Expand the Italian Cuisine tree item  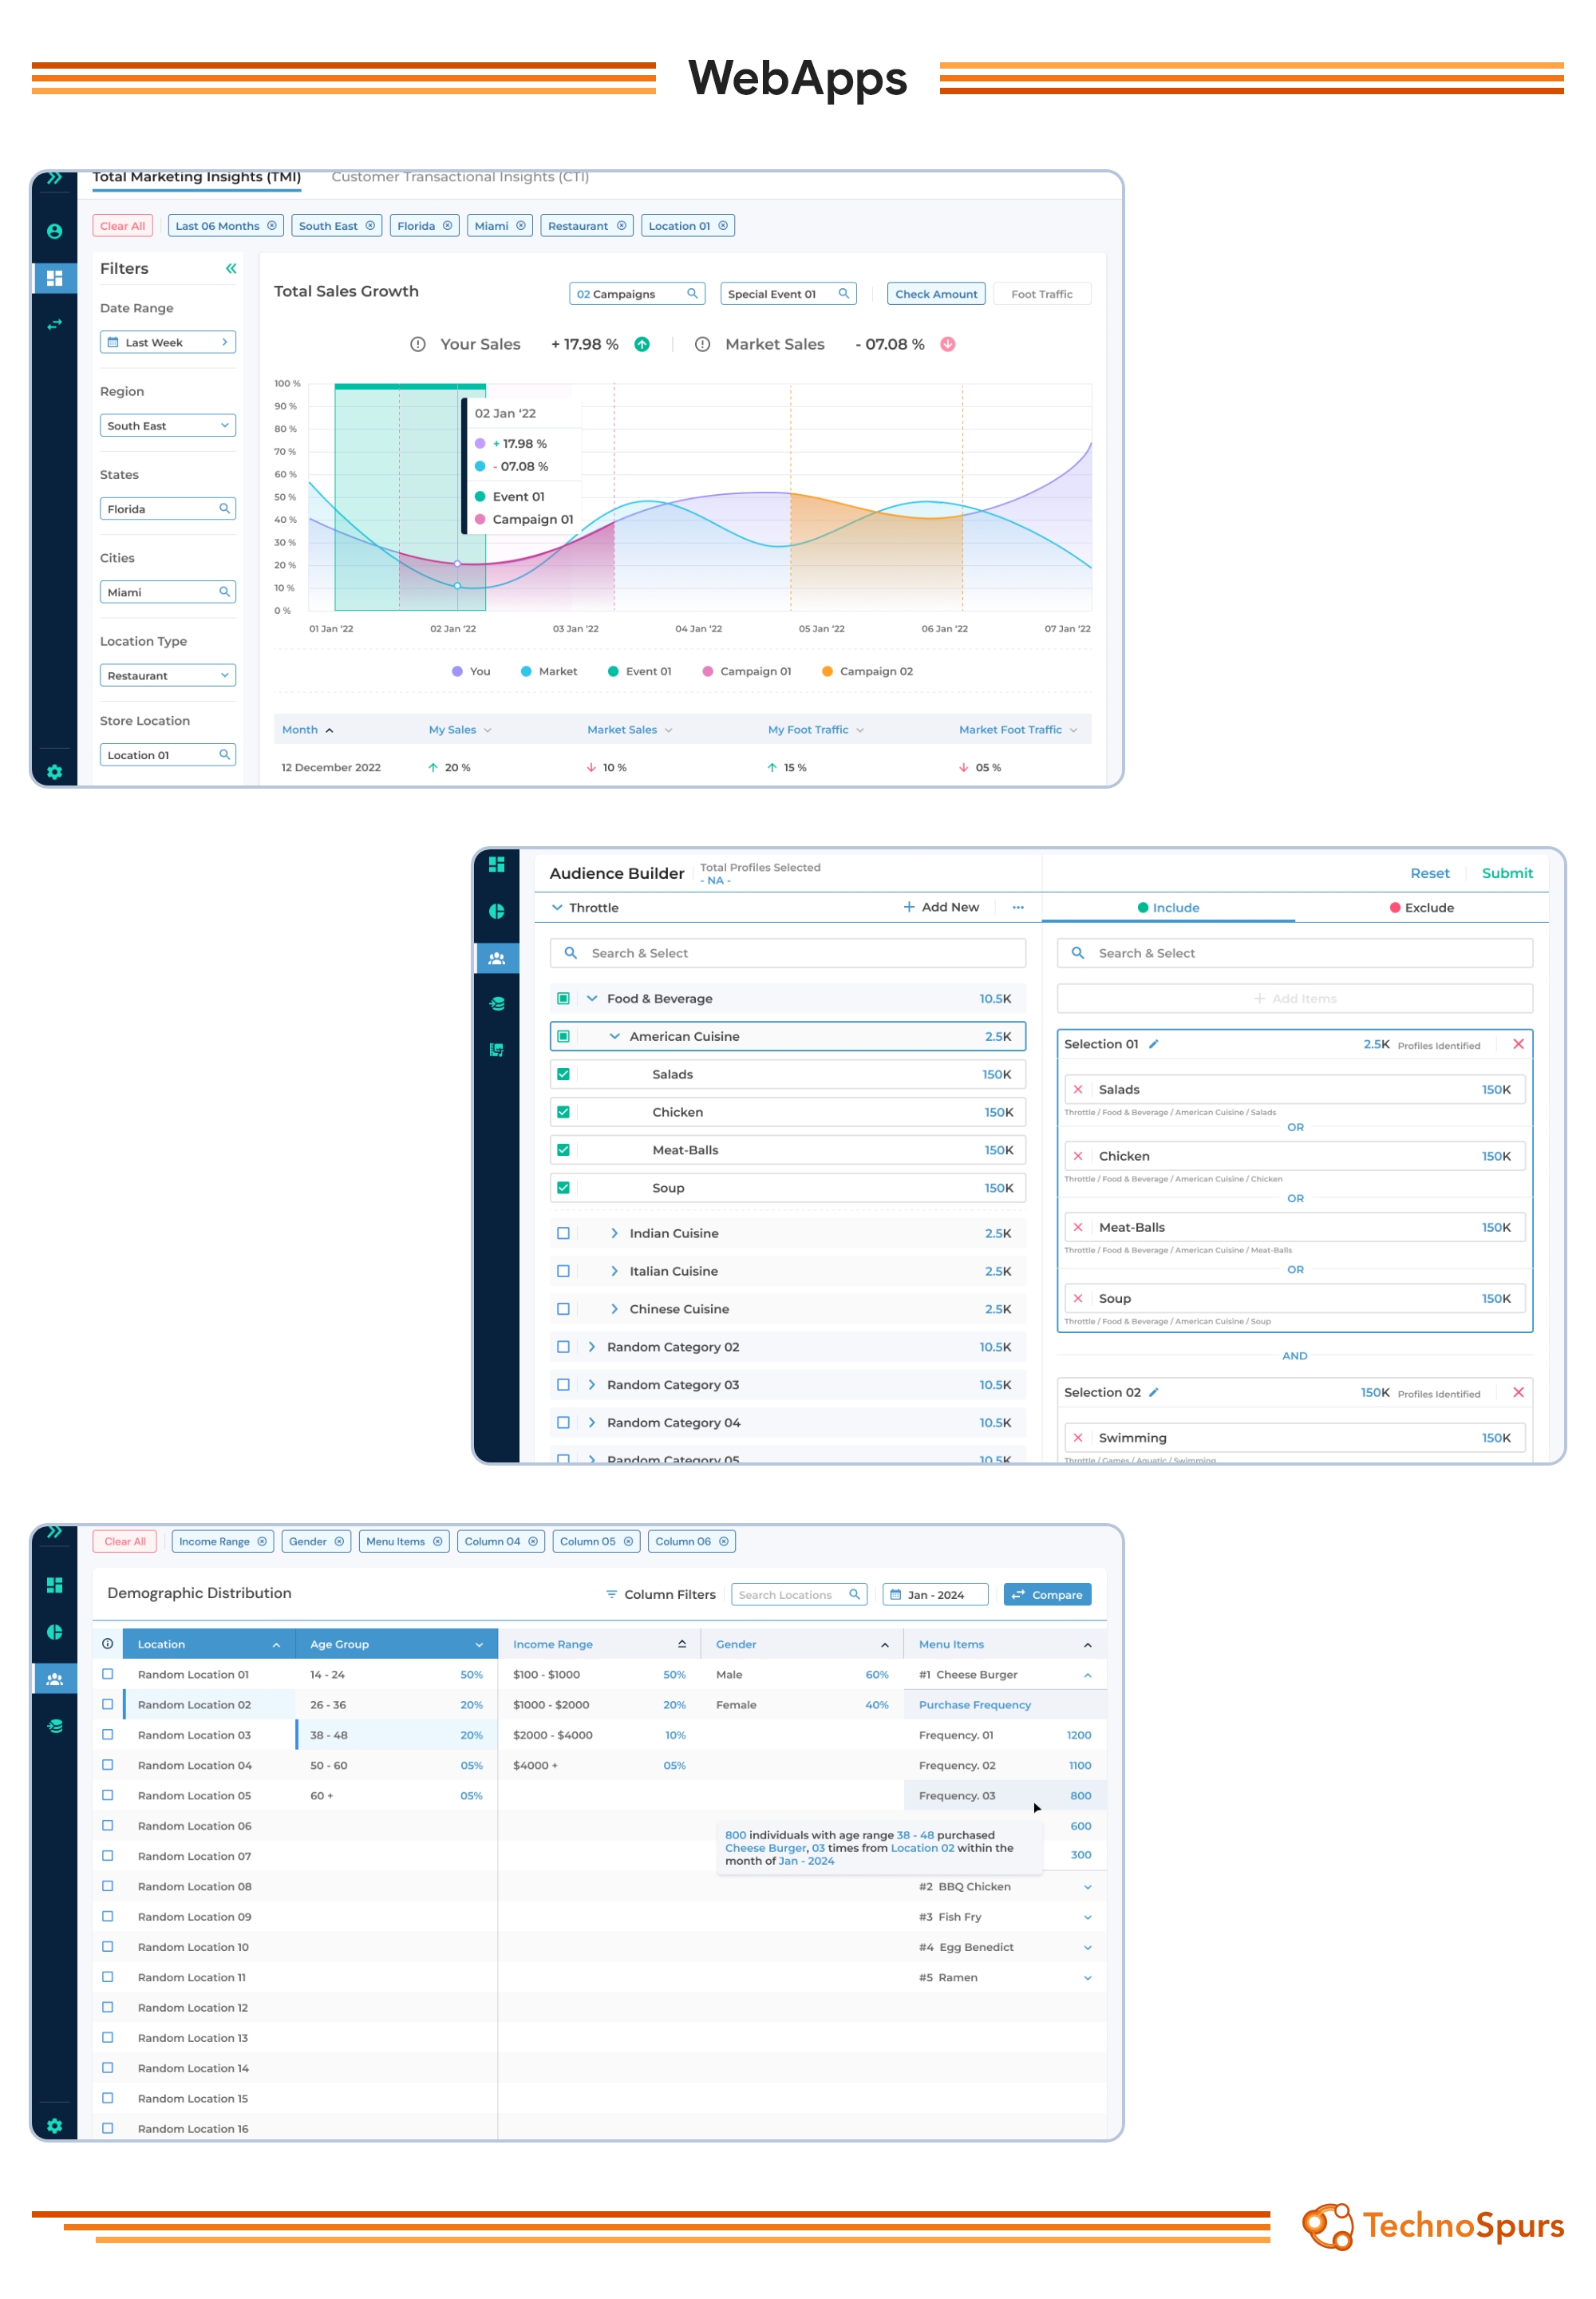click(x=614, y=1271)
